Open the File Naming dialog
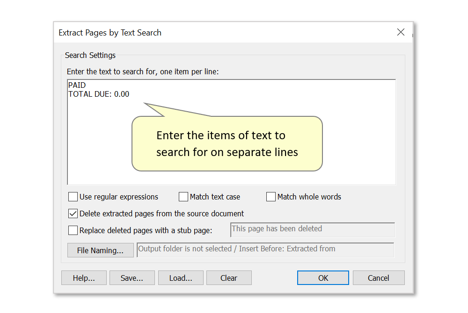This screenshot has height=313, width=468. 100,250
